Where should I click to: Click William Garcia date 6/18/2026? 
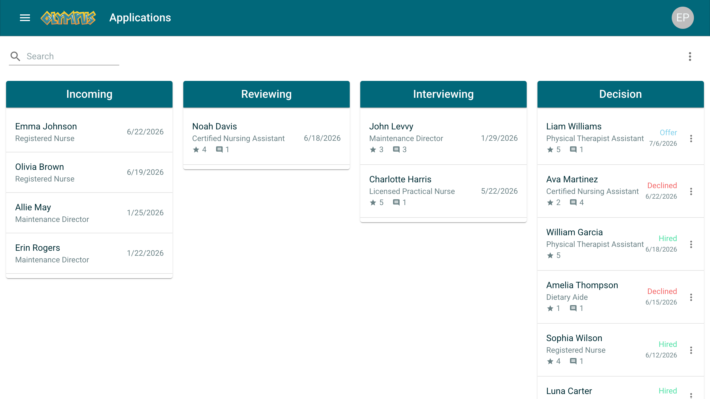(661, 249)
